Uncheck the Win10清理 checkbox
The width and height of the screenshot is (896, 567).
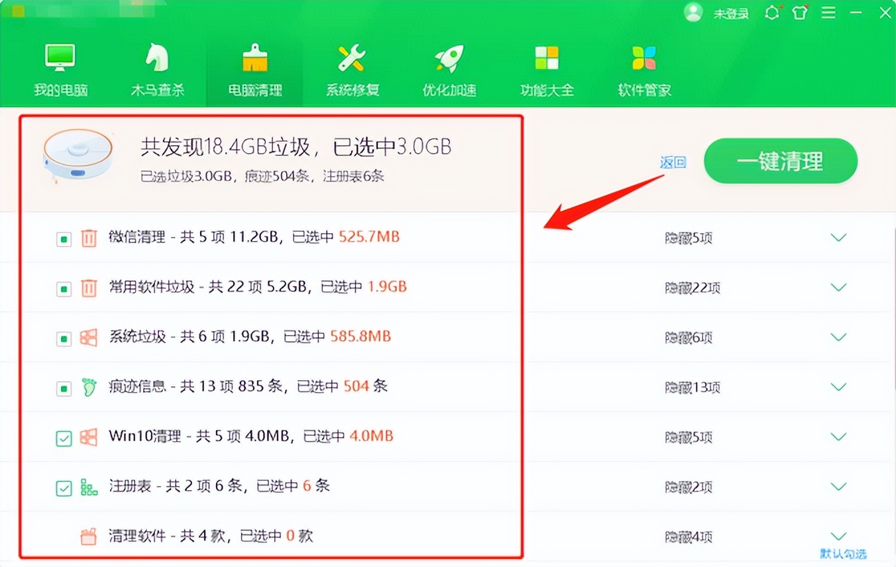(64, 438)
